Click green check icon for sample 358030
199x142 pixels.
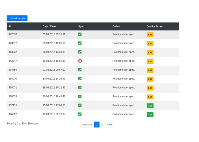tap(80, 78)
